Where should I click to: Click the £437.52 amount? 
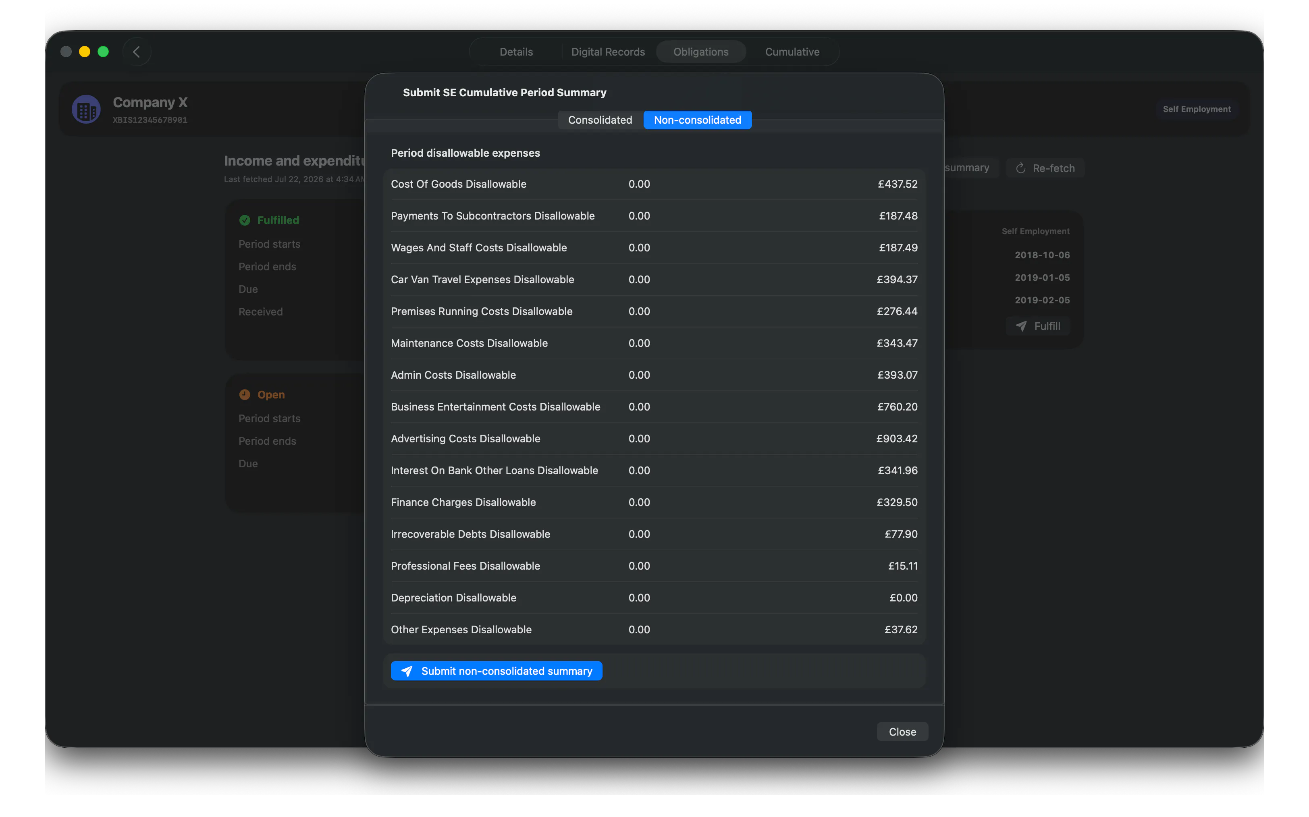(897, 184)
